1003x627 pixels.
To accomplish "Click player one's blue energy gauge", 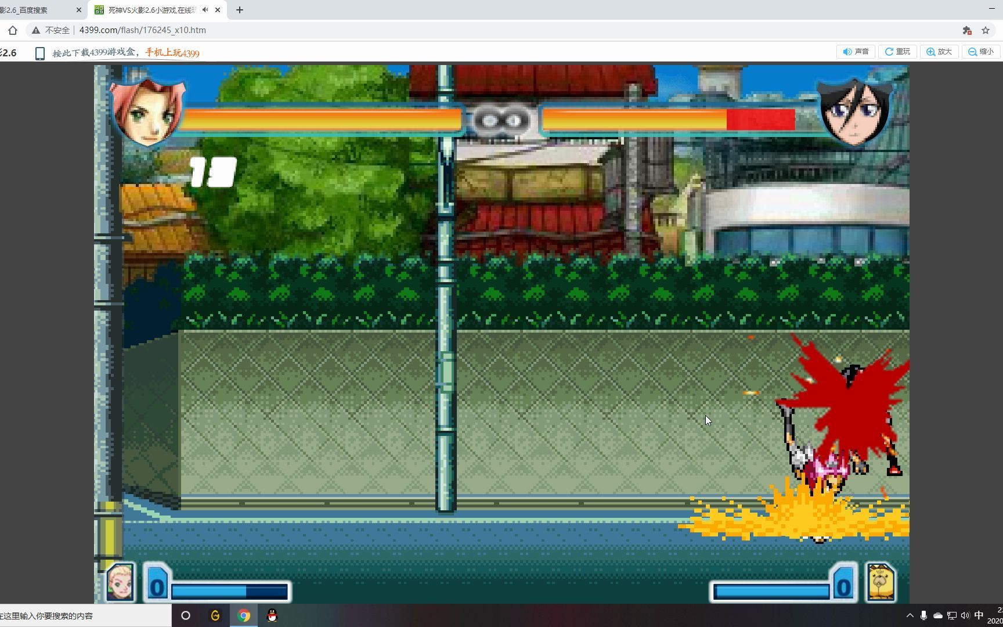I will tap(230, 592).
